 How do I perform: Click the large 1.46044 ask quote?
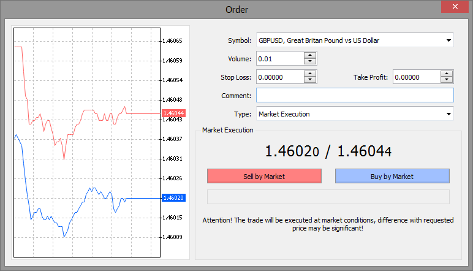tap(365, 151)
